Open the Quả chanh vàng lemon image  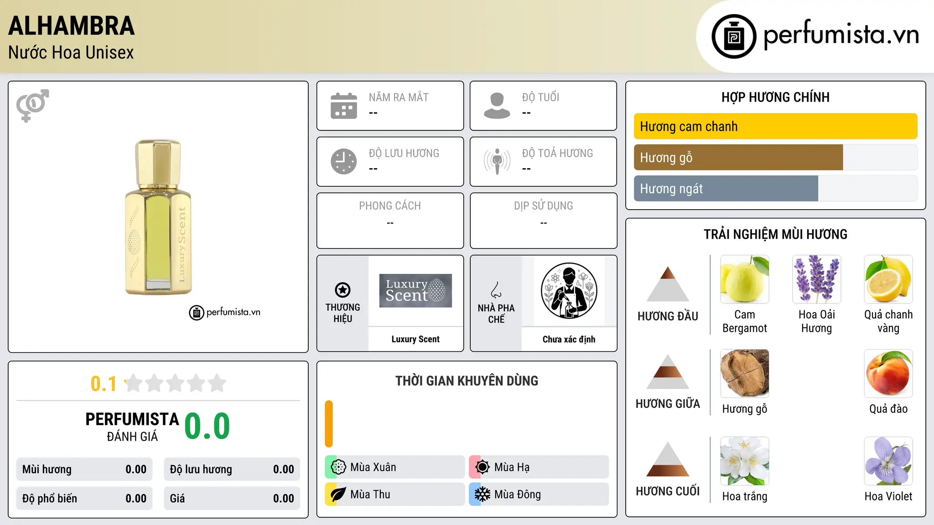click(x=888, y=279)
